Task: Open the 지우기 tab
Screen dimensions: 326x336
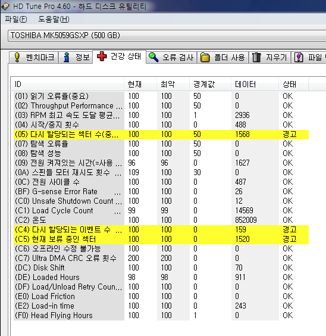Action: pos(269,57)
